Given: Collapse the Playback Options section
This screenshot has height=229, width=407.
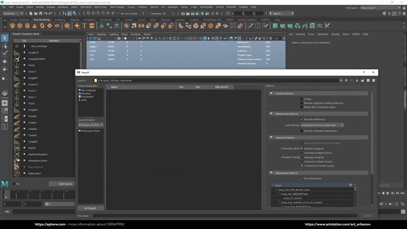Looking at the screenshot, I should coord(272,137).
